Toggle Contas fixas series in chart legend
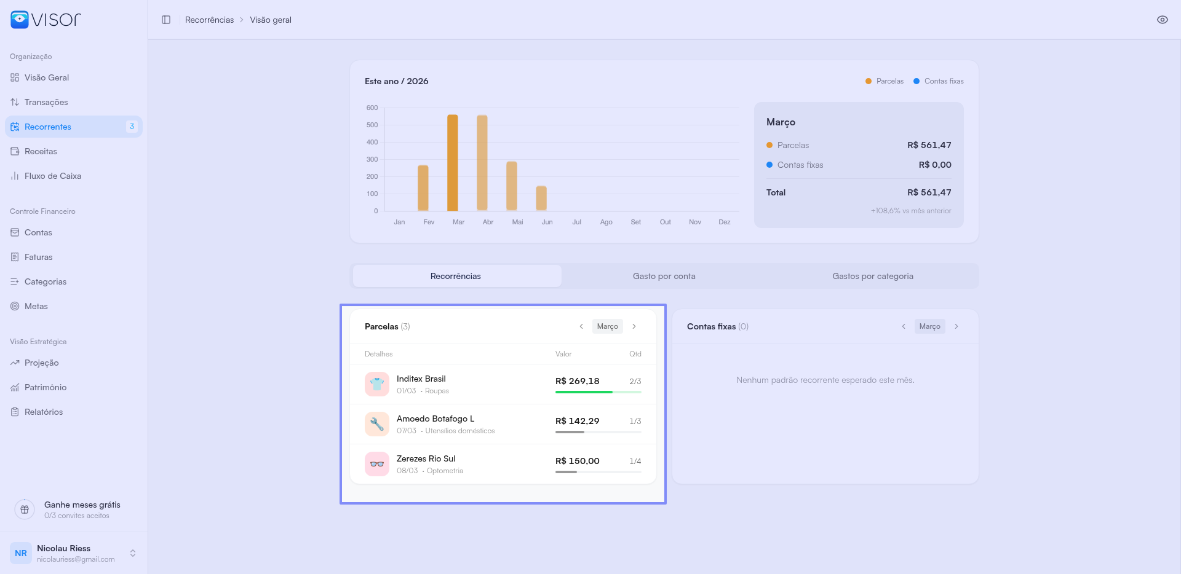Image resolution: width=1181 pixels, height=574 pixels. point(939,81)
